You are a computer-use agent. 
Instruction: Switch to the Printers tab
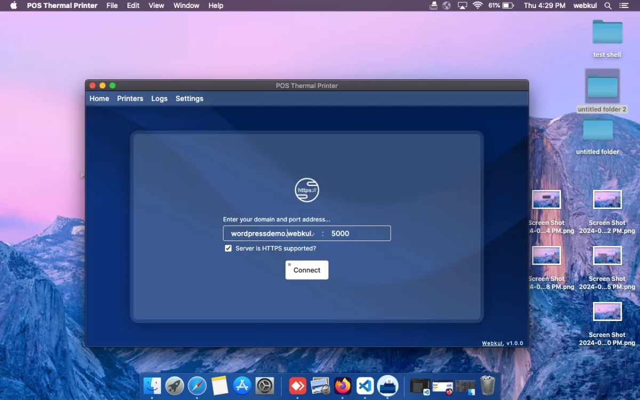click(130, 99)
